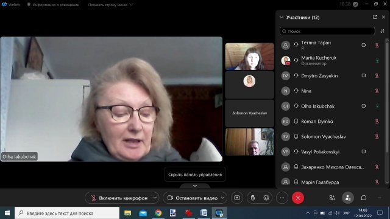
Task: Click device icon next to Roman Dymko
Action: (x=296, y=121)
